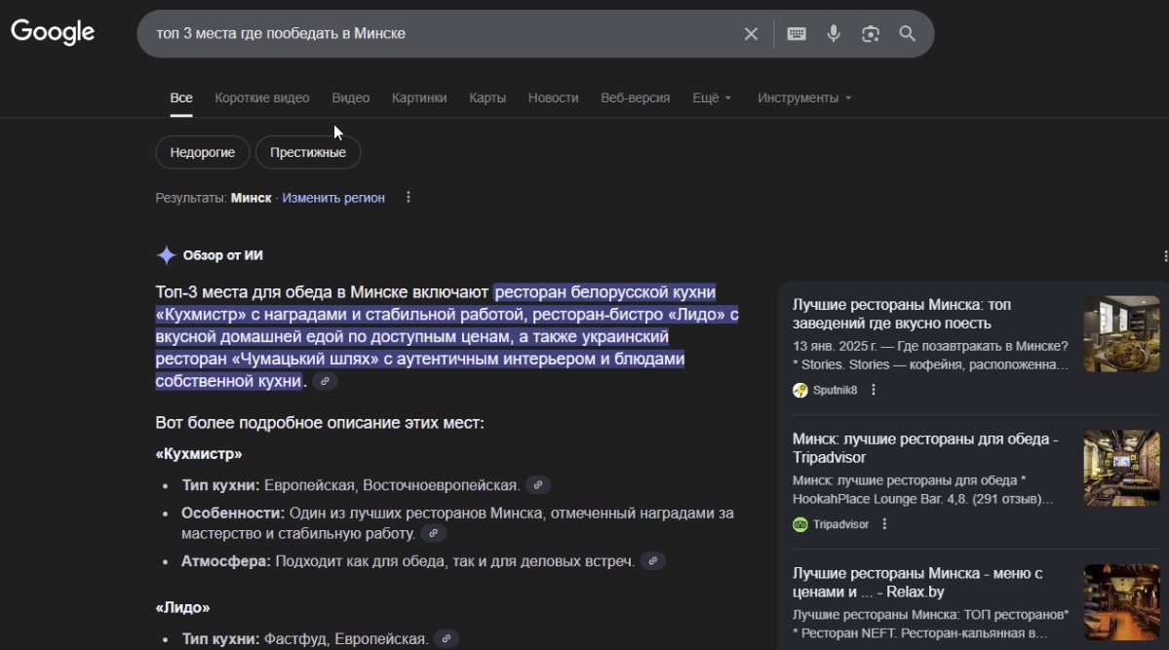The height and width of the screenshot is (650, 1169).
Task: Open Google Lens image search icon
Action: (x=871, y=34)
